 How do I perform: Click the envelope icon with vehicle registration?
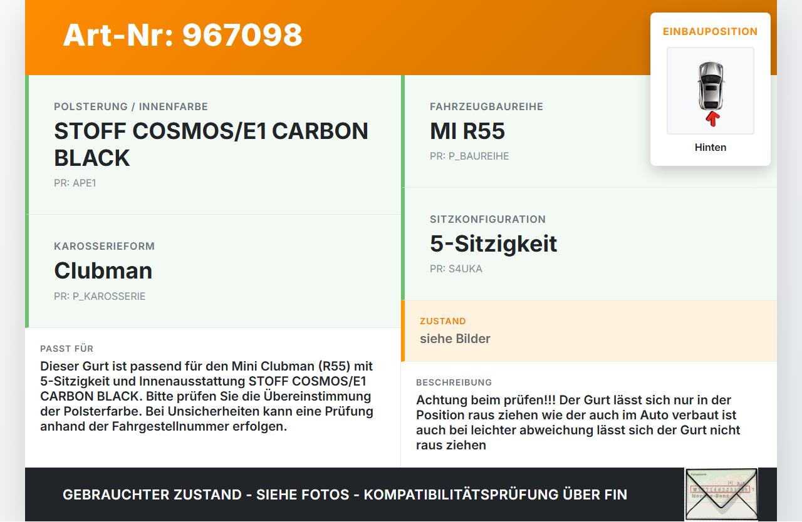(x=721, y=493)
